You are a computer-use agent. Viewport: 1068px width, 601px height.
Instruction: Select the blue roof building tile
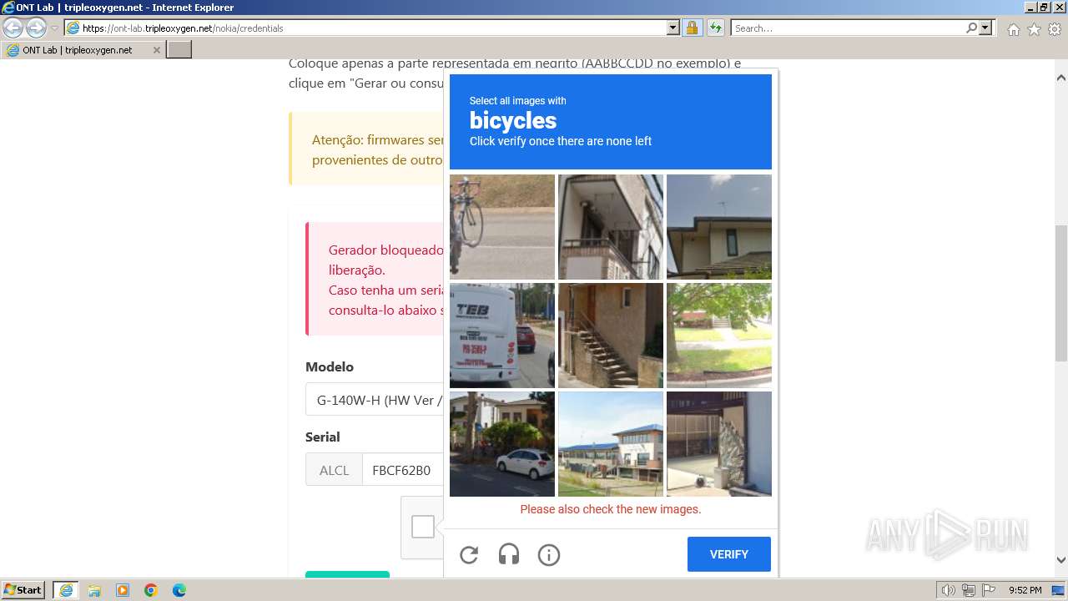611,444
